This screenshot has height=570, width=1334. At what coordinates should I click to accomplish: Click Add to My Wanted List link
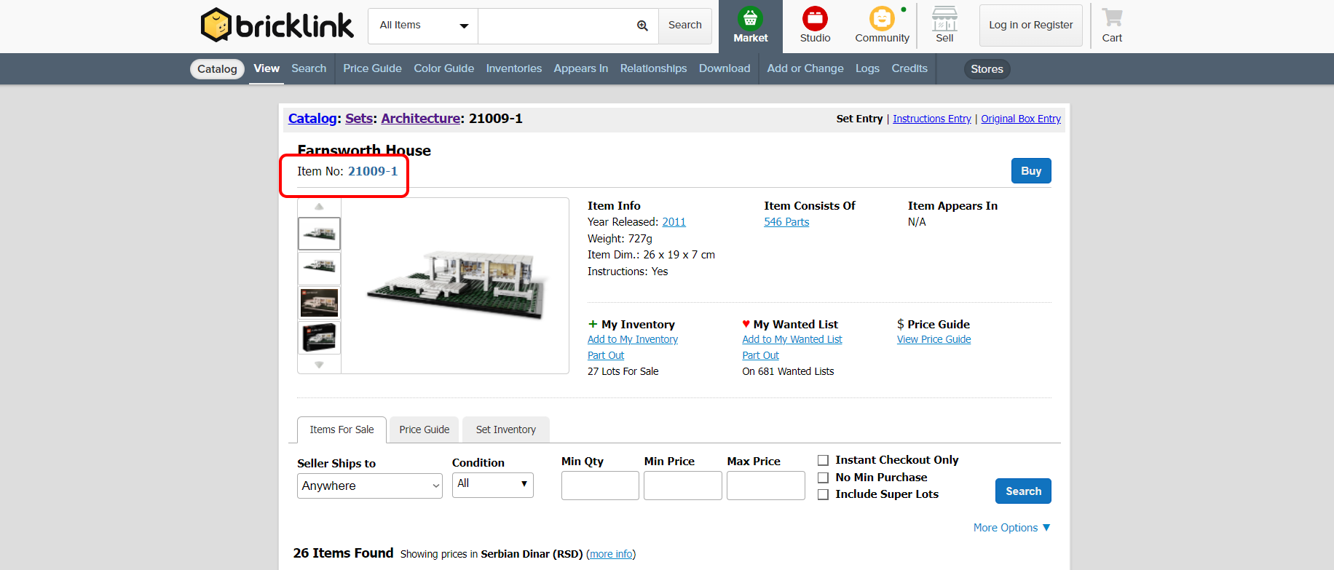click(x=792, y=340)
